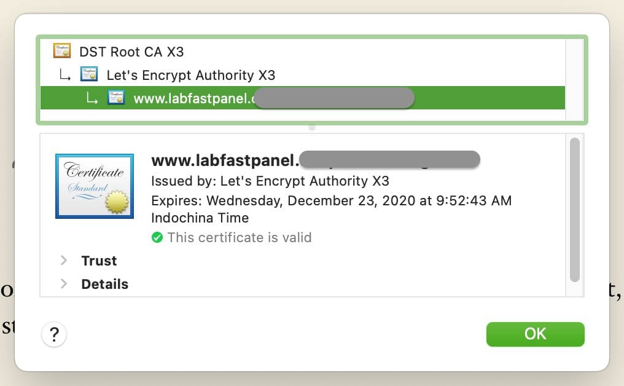The width and height of the screenshot is (624, 386).
Task: Click the hierarchy arrow before www.labfastpanel row
Action: point(92,98)
